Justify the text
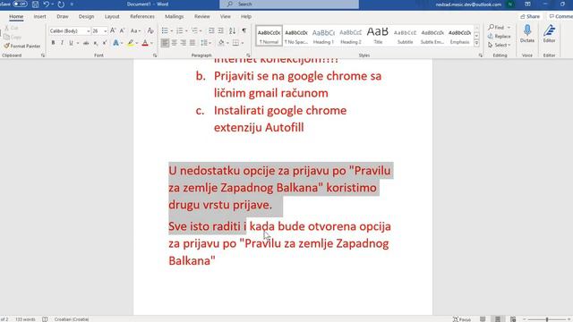 [192, 43]
